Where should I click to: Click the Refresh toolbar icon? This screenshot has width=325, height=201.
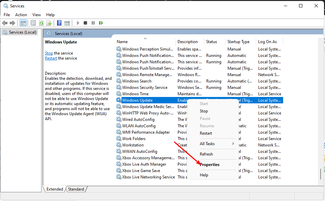click(41, 23)
